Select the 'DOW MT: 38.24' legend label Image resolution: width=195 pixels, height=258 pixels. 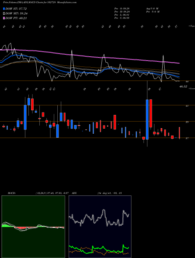click(16, 14)
